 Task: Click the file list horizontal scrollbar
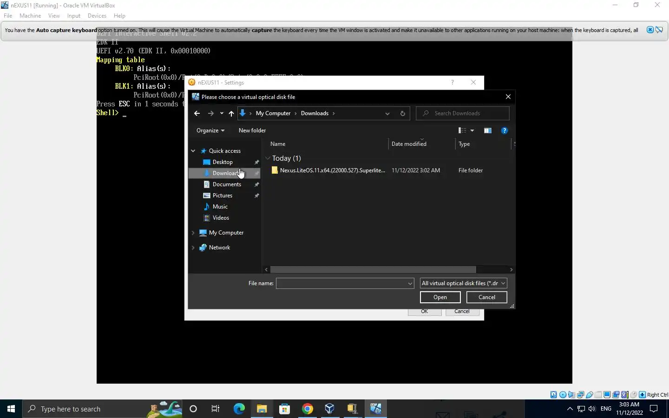click(373, 269)
